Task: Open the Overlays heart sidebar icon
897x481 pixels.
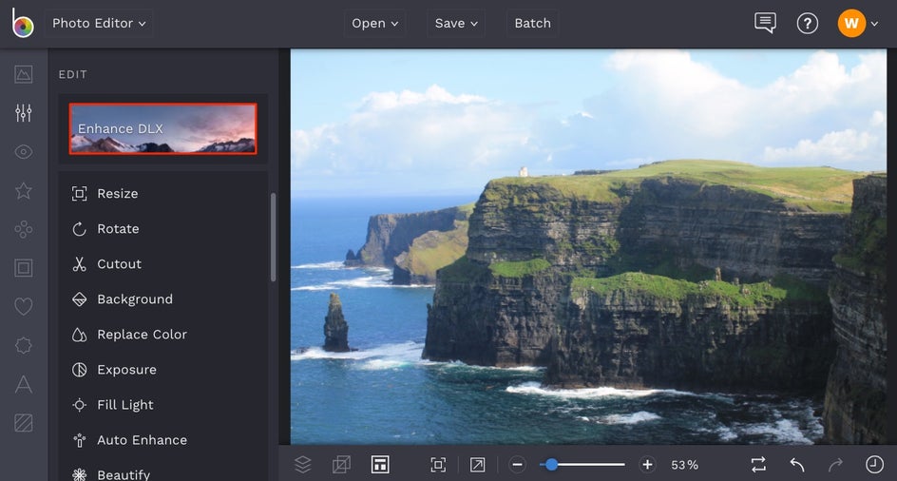Action: tap(24, 307)
